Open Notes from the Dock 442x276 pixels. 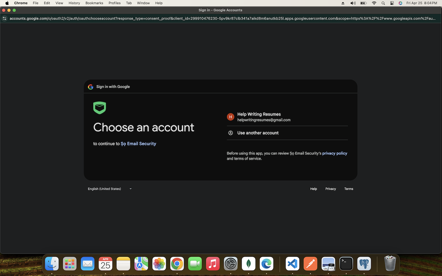pos(123,264)
